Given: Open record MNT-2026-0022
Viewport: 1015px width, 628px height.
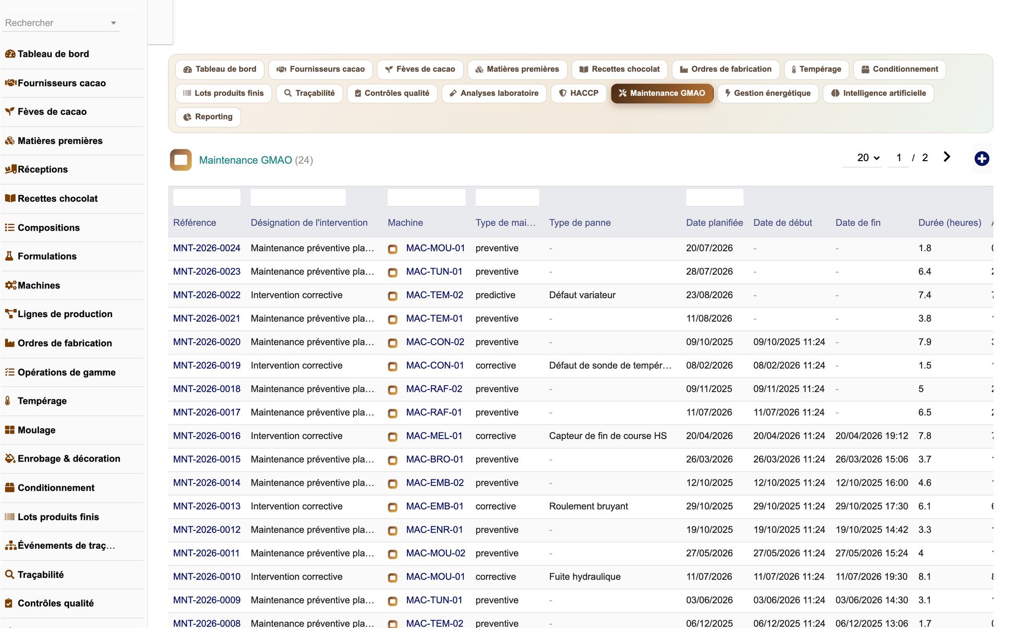Looking at the screenshot, I should coord(207,295).
